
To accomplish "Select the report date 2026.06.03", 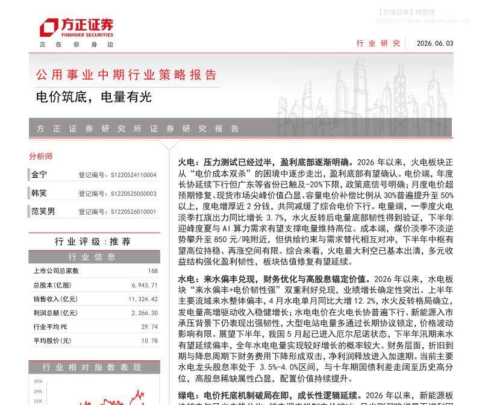I will pos(435,43).
